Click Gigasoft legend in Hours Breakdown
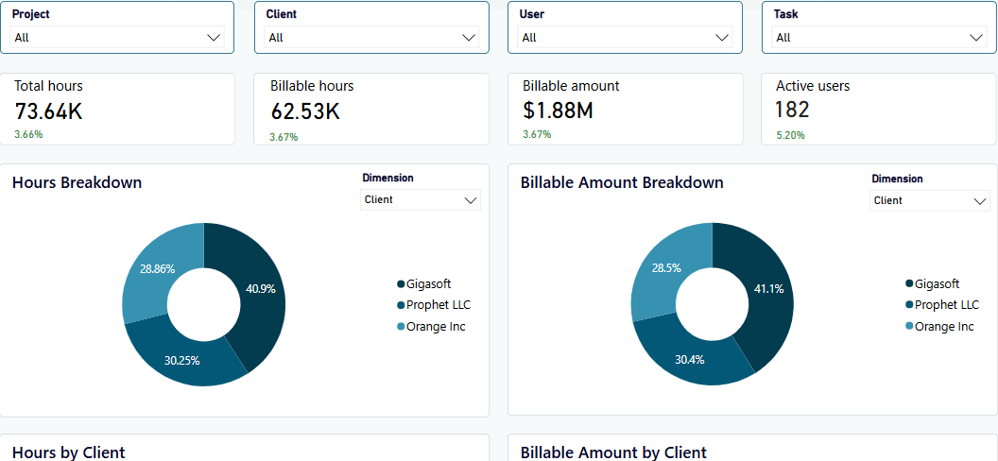 429,284
